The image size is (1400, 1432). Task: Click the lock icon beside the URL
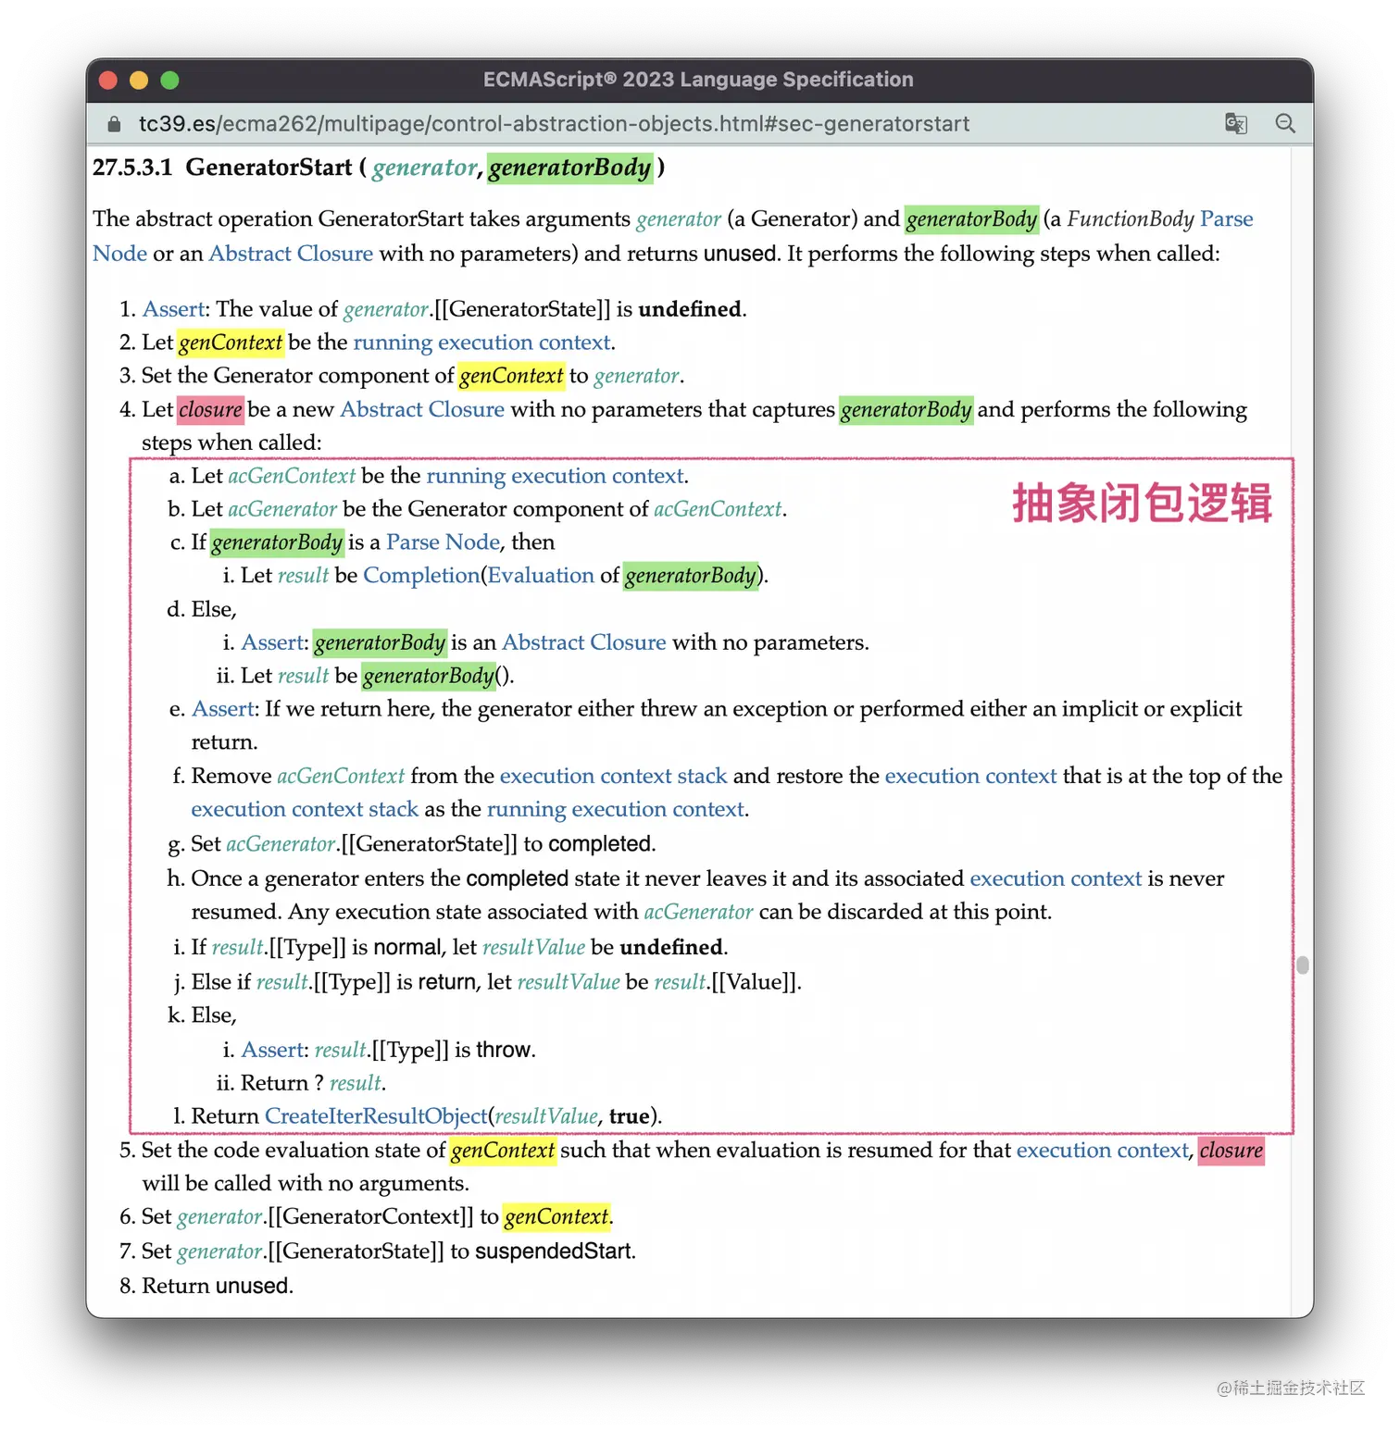[114, 124]
